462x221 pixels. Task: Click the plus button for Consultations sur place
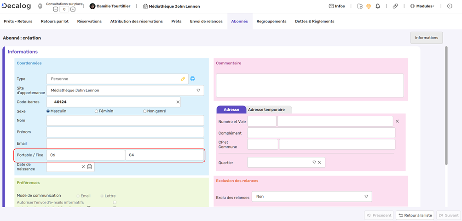tap(73, 9)
